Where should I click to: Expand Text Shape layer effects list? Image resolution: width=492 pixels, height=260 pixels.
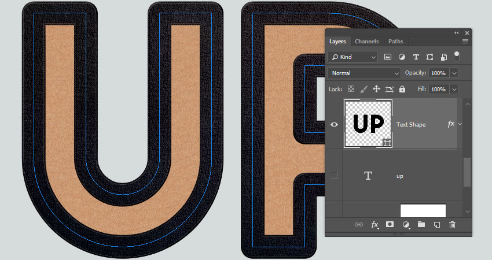(460, 124)
